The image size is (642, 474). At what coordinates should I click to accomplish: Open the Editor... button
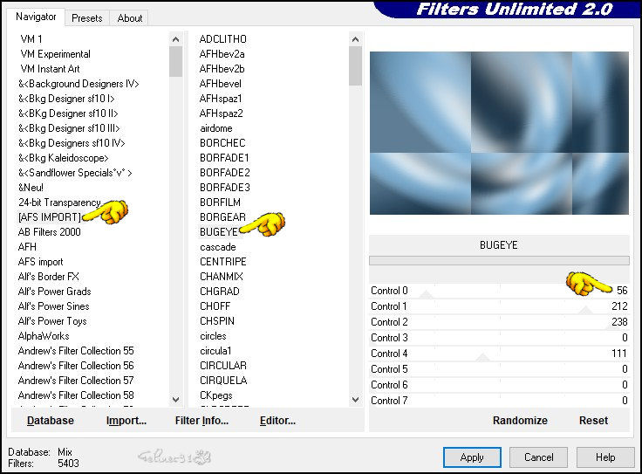point(277,421)
